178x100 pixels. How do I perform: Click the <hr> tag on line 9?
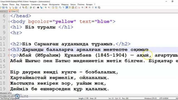point(16,33)
